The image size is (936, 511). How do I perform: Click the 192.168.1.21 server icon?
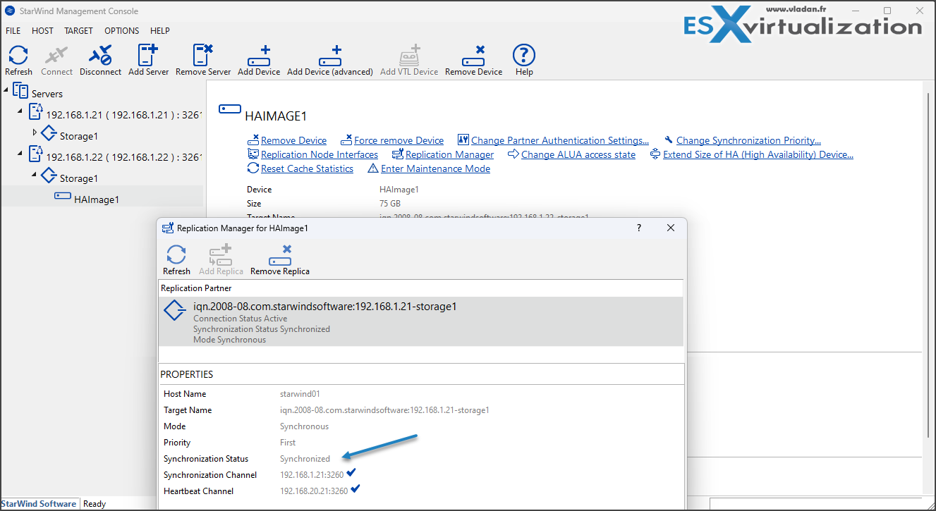(x=35, y=111)
